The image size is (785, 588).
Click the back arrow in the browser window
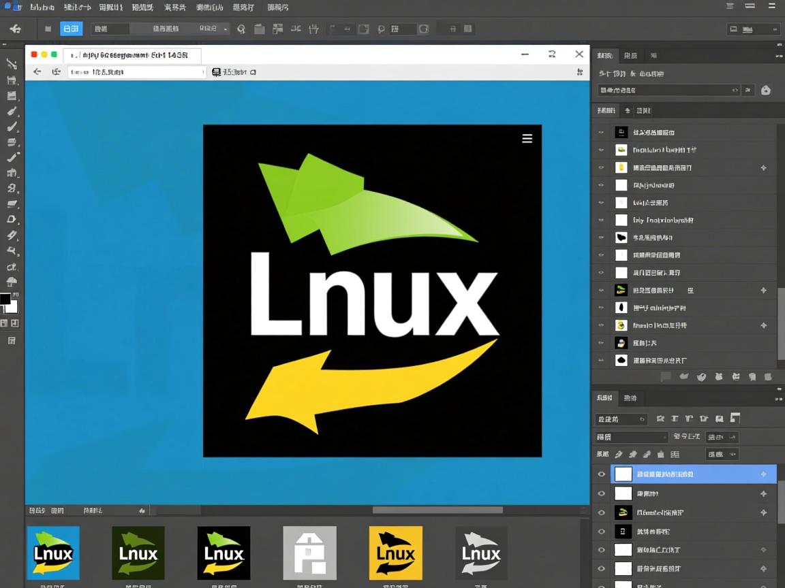pos(37,71)
